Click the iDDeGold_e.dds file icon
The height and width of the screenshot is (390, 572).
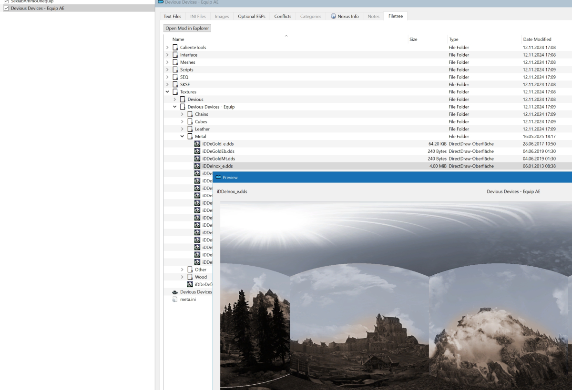tap(197, 144)
